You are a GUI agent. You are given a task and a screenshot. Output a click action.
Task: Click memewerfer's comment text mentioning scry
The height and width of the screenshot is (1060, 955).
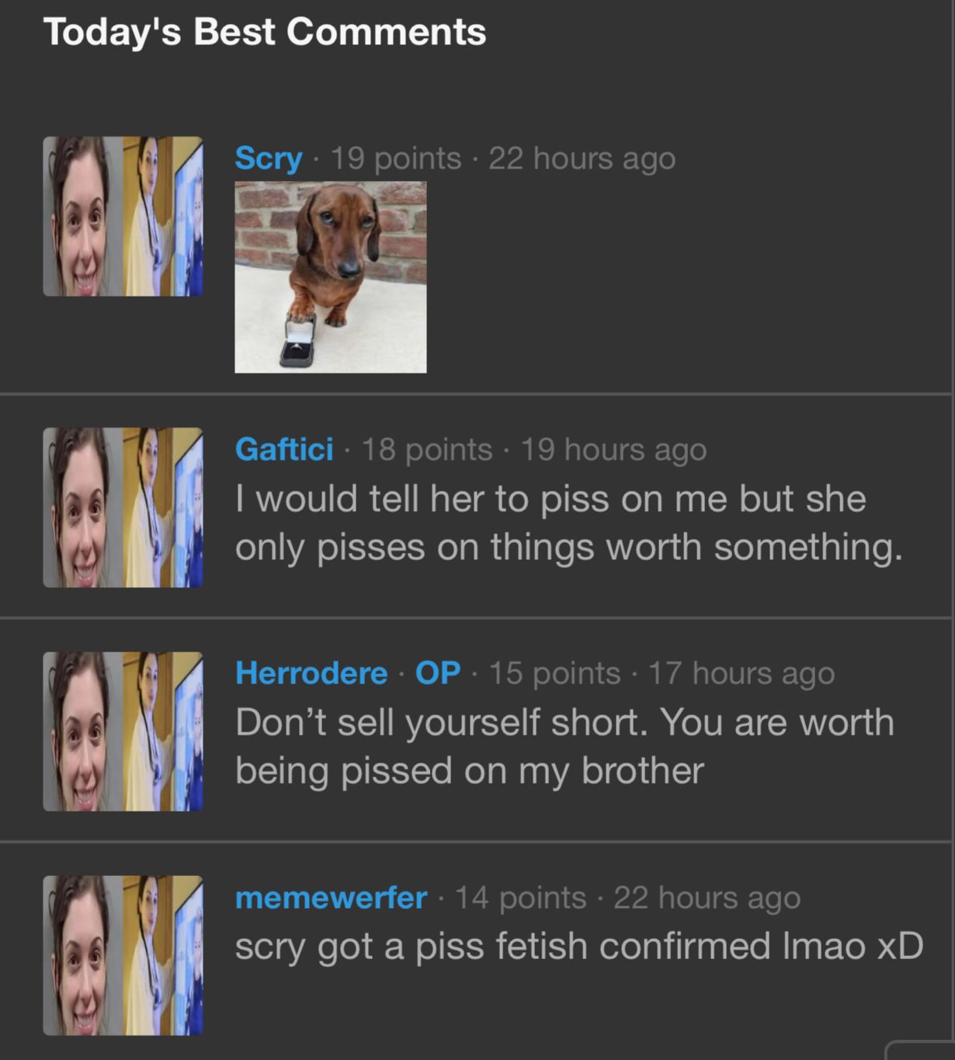pos(579,946)
